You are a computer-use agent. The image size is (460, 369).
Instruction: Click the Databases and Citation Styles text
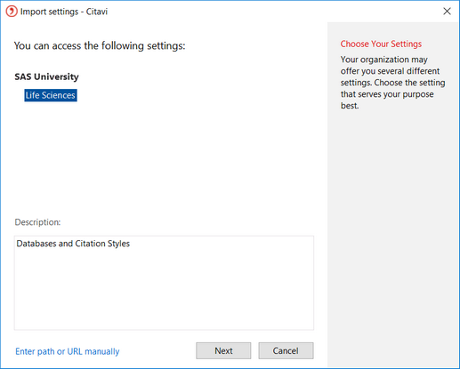[73, 244]
